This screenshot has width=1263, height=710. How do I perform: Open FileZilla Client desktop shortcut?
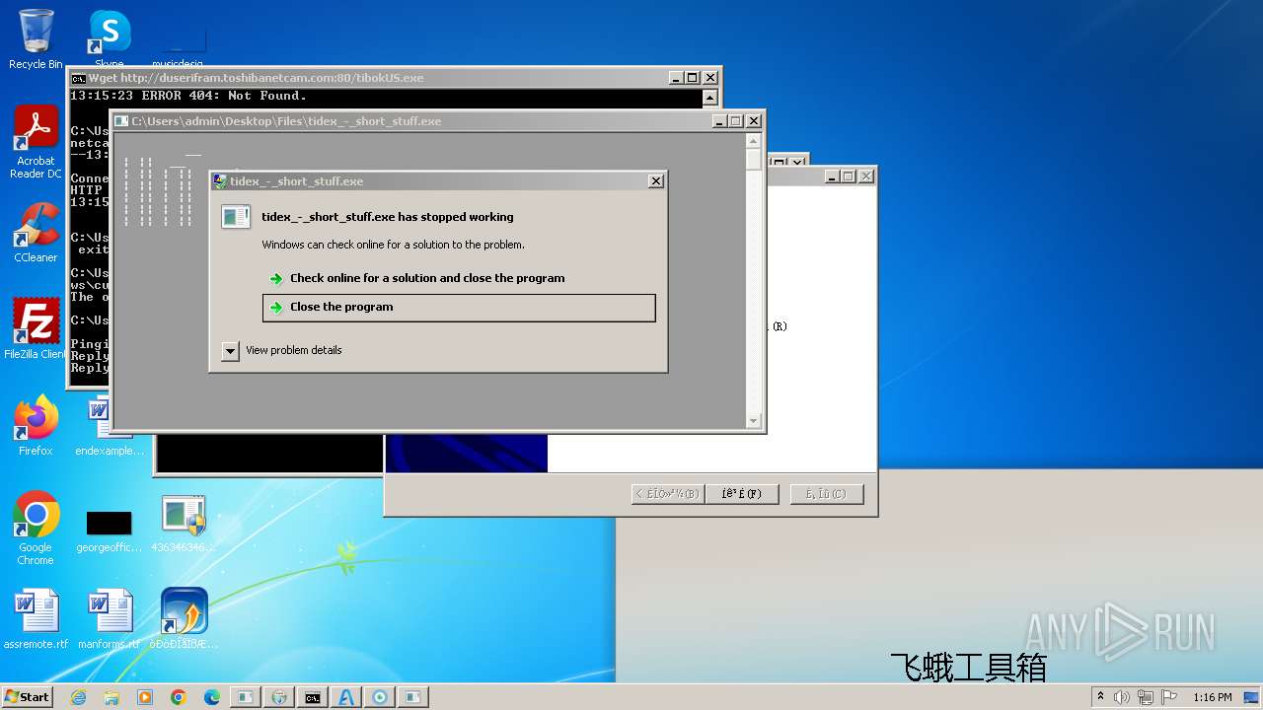(36, 328)
